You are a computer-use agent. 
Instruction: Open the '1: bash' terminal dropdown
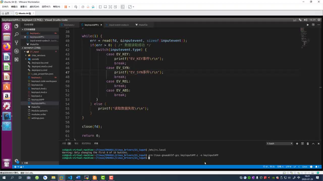pyautogui.click(x=280, y=144)
